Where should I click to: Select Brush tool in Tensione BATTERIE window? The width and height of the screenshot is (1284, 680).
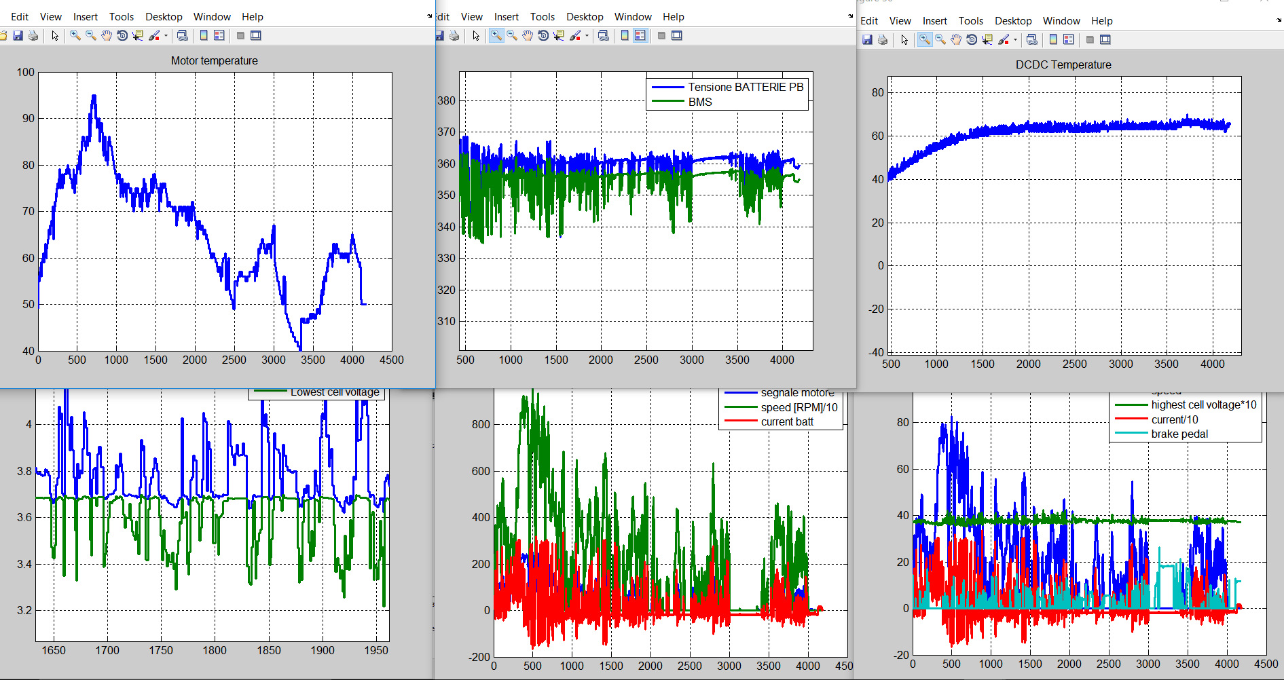[575, 36]
